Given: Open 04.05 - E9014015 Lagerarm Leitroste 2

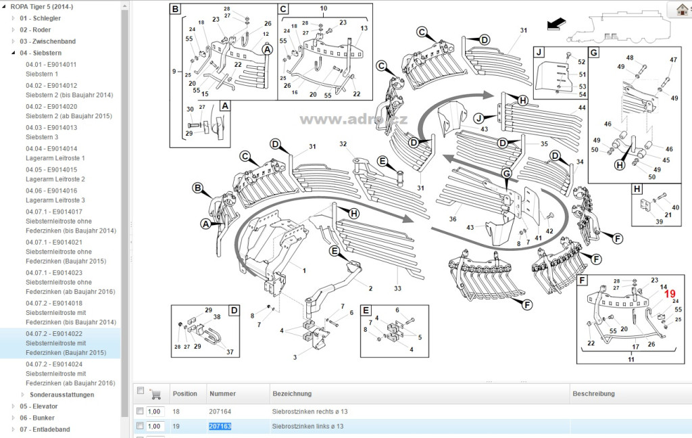Looking at the screenshot, I should pos(55,174).
